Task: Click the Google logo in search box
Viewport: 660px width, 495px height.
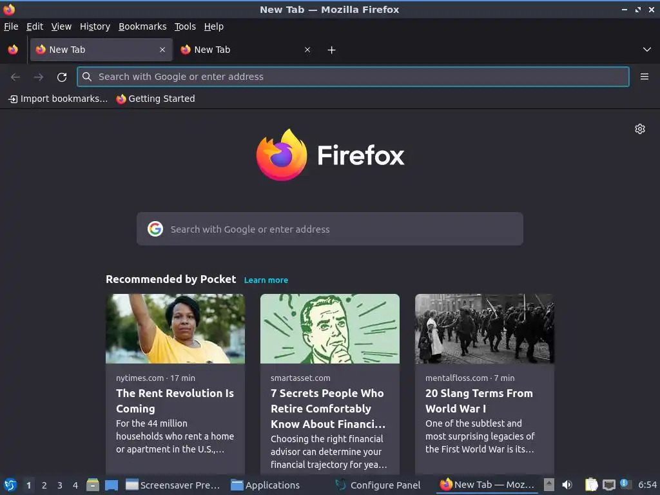Action: 155,229
